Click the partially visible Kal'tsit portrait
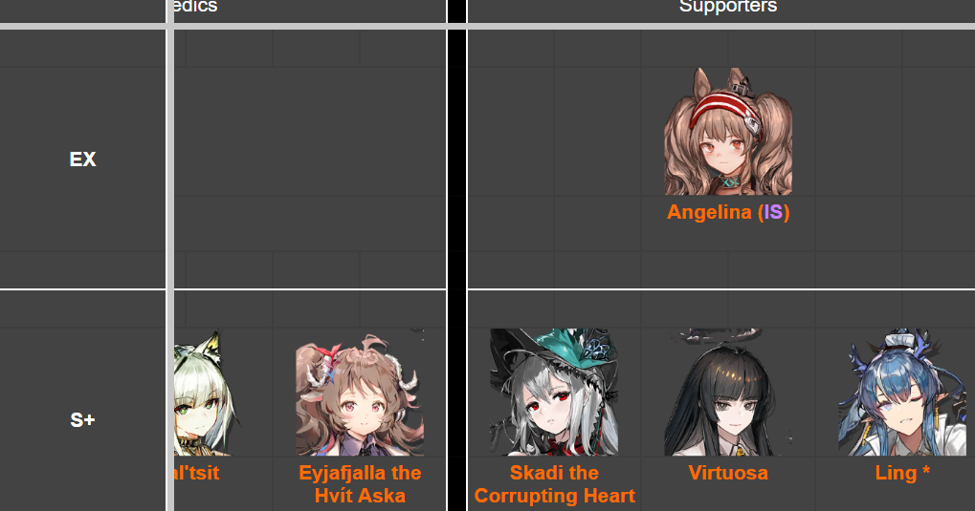 coord(205,393)
